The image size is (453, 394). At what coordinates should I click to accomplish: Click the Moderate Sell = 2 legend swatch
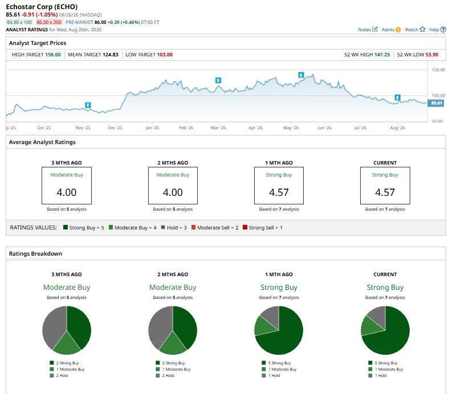pyautogui.click(x=193, y=227)
